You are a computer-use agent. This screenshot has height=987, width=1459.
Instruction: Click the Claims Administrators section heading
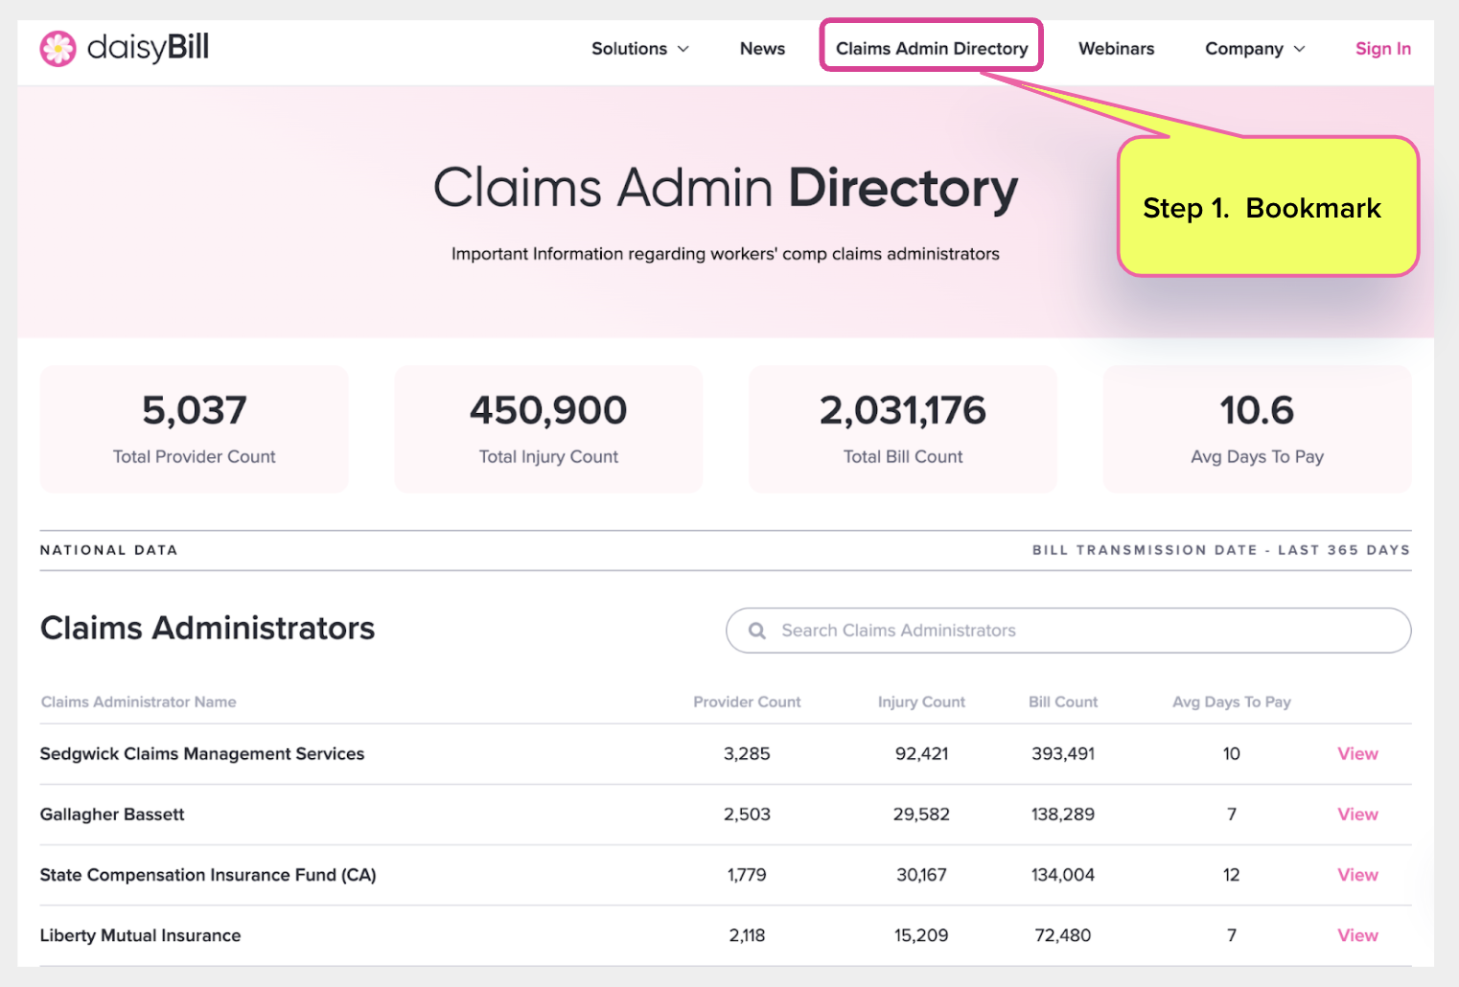tap(207, 629)
